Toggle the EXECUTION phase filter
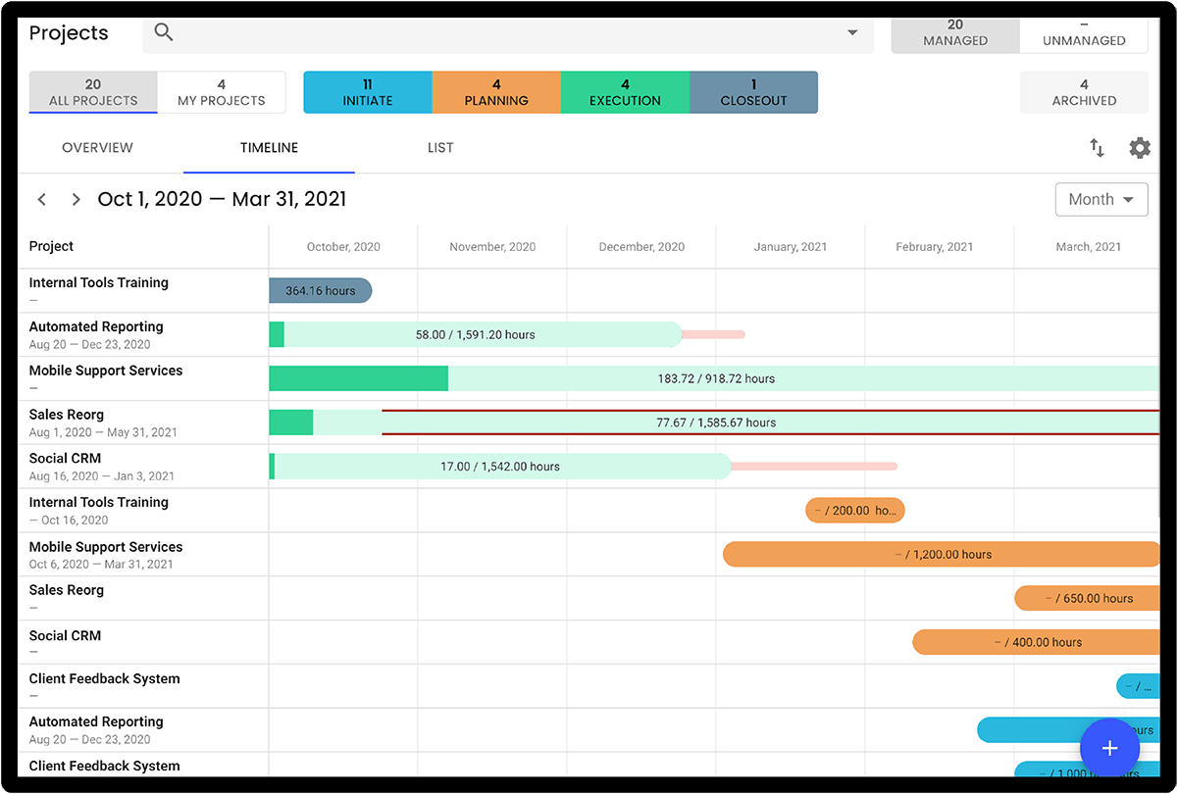 (625, 91)
